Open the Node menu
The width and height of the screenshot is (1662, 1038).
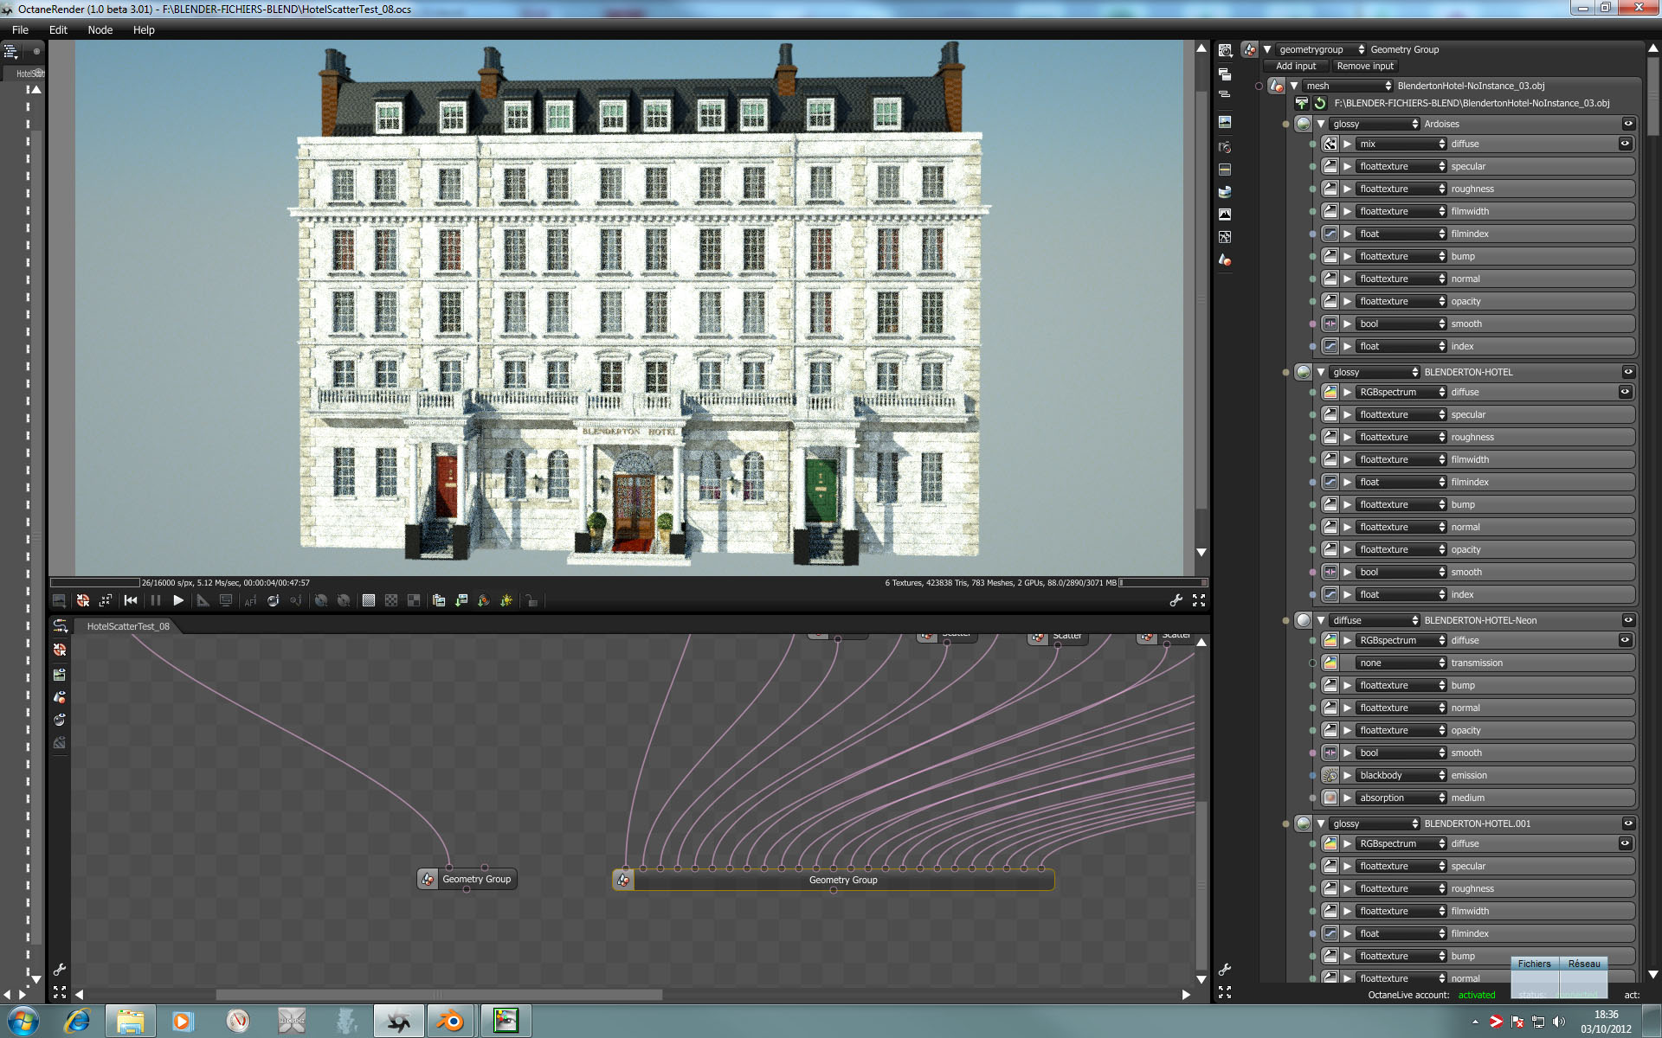click(100, 29)
